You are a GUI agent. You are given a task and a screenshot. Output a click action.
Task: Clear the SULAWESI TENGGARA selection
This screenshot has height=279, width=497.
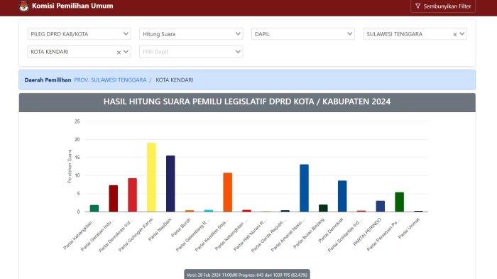[454, 34]
